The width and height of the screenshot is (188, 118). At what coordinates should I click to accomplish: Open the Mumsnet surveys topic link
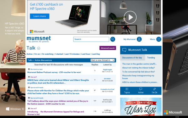36,69
